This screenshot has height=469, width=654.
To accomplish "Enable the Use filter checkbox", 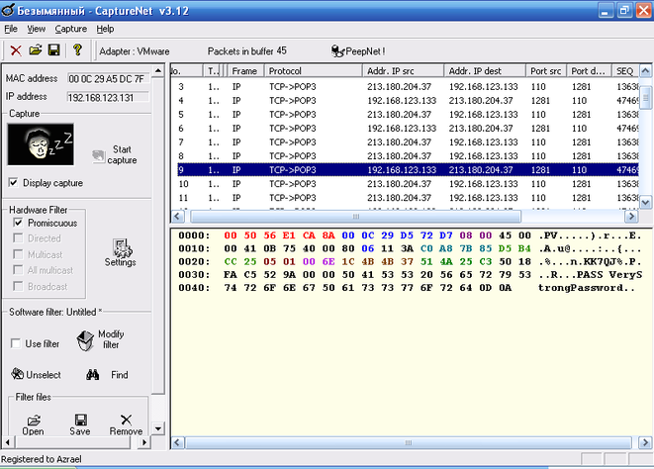I will [16, 343].
